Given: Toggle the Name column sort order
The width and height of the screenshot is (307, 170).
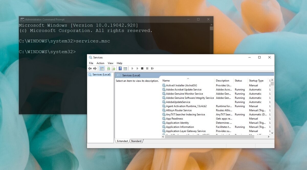Looking at the screenshot, I should (166, 80).
